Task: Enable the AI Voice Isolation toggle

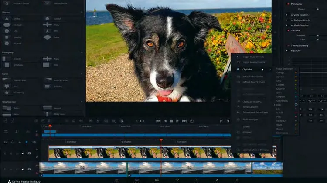Action: pos(286,14)
